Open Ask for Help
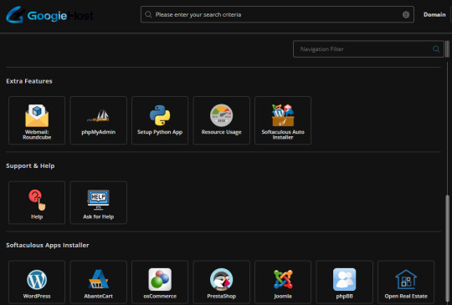The height and width of the screenshot is (305, 452). (98, 202)
